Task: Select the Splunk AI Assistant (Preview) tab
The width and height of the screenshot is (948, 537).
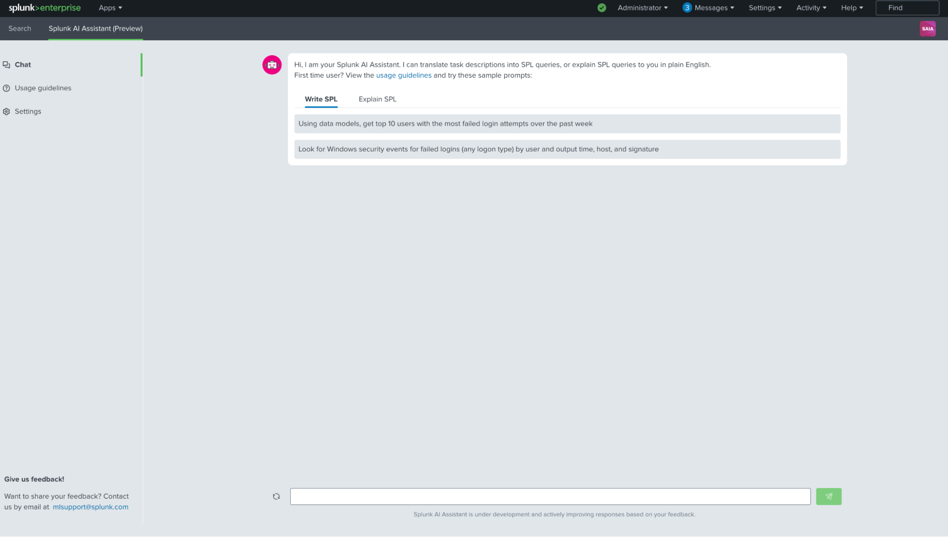Action: (96, 28)
